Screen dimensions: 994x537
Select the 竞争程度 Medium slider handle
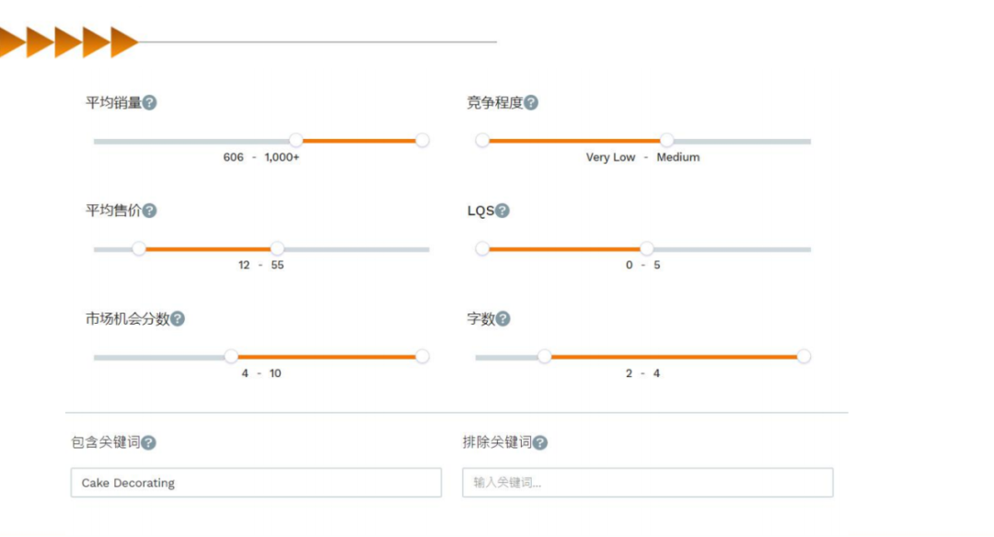[x=666, y=140]
